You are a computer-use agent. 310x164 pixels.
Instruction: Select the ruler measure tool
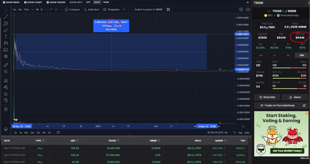6,65
